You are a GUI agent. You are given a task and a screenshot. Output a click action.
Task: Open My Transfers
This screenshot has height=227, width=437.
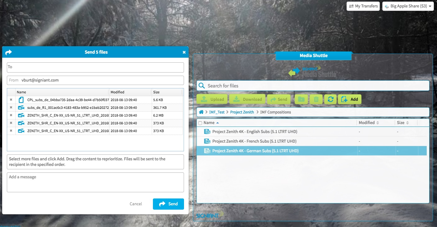pyautogui.click(x=363, y=6)
